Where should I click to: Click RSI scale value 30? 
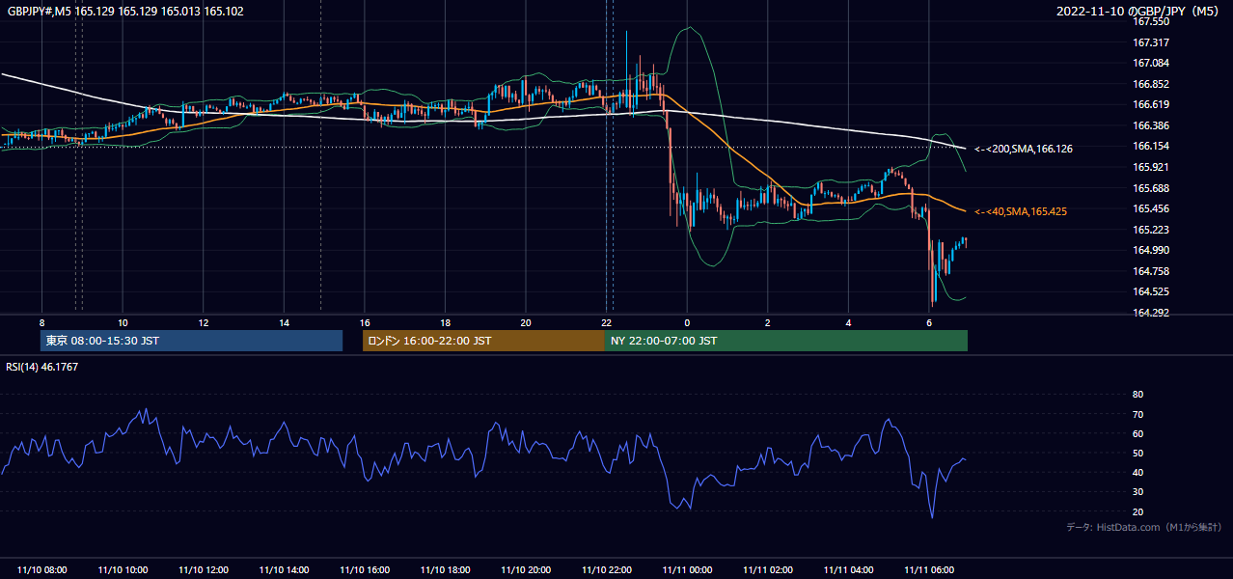pyautogui.click(x=1137, y=492)
